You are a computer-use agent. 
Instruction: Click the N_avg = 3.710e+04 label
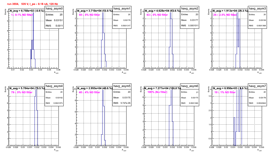coord(95,11)
